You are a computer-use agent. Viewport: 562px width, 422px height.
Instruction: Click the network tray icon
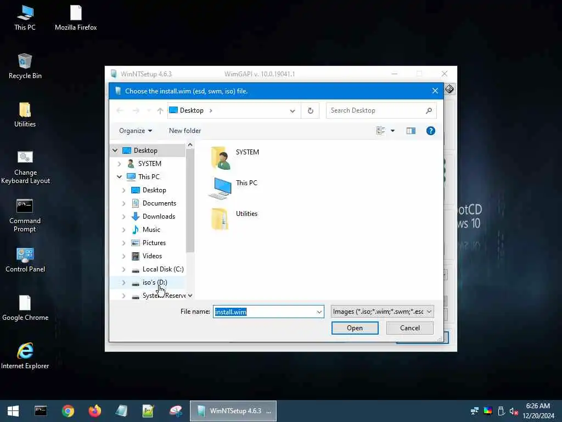click(x=475, y=411)
